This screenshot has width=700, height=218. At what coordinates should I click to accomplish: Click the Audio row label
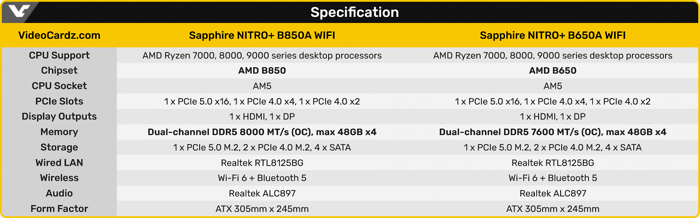59,193
